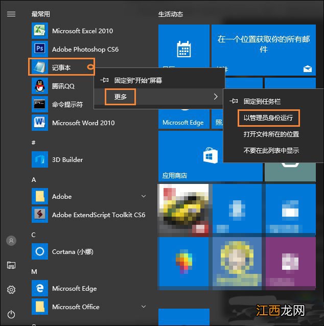Open Microsoft Word 2010 icon

pos(40,123)
